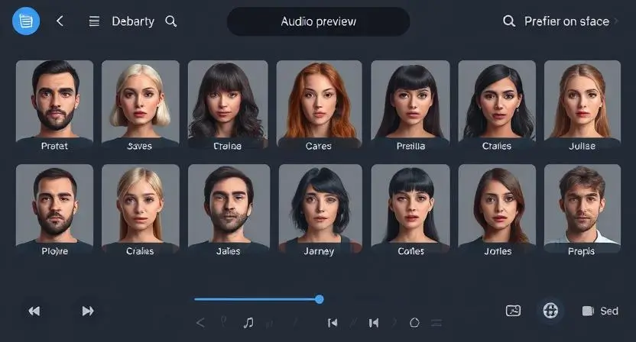Select the Audio preview pill tab
Viewport: 636px width, 342px height.
319,21
